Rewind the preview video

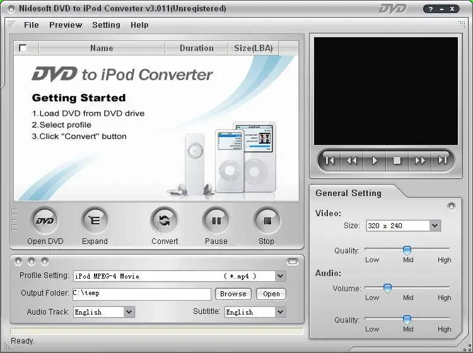[x=352, y=160]
